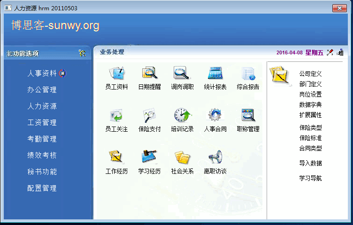Click the 调岗调职 transfer icon
The height and width of the screenshot is (225, 353).
pyautogui.click(x=182, y=74)
